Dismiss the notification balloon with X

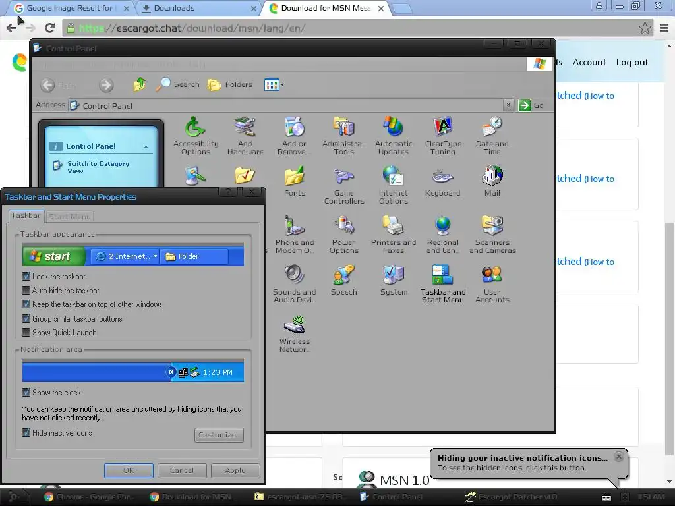click(x=618, y=457)
